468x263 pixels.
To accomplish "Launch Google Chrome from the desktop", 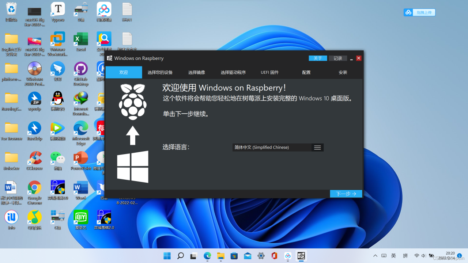I will (x=35, y=193).
